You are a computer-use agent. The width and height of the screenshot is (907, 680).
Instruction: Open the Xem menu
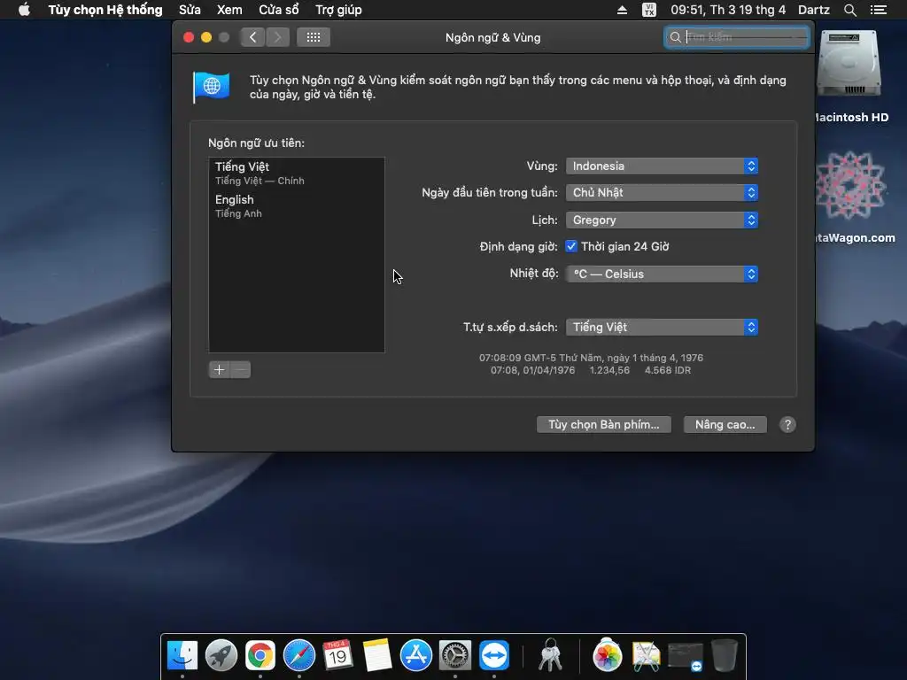click(x=229, y=10)
